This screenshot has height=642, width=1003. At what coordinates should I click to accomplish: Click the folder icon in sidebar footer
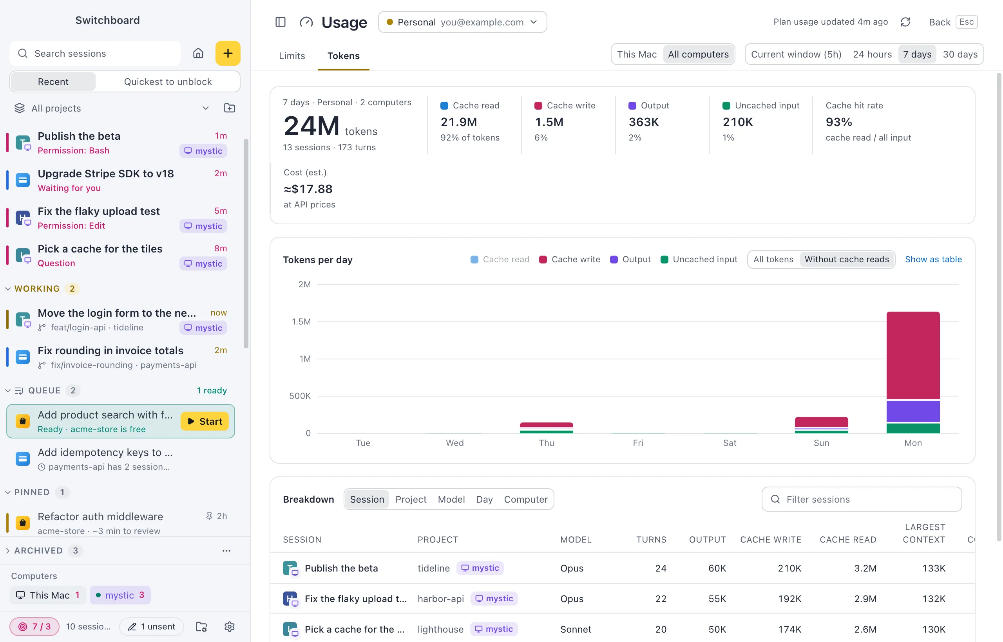pyautogui.click(x=201, y=626)
